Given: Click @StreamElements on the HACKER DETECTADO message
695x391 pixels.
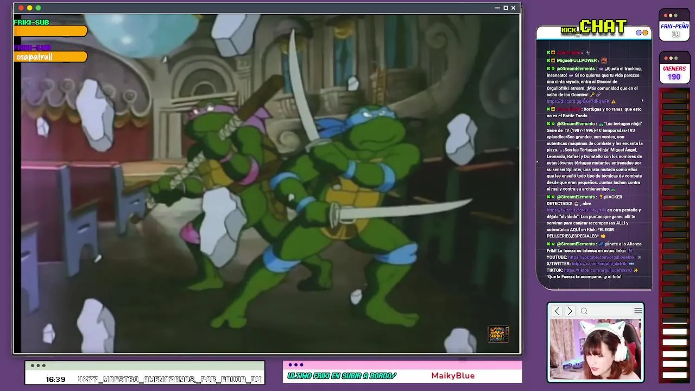Looking at the screenshot, I should 576,197.
